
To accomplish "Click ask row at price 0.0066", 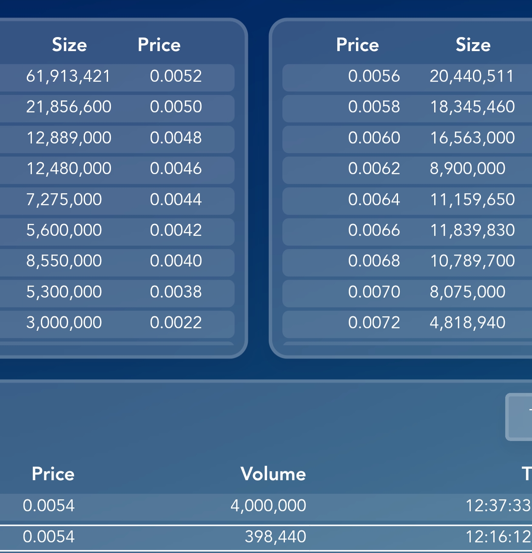I will tap(407, 232).
